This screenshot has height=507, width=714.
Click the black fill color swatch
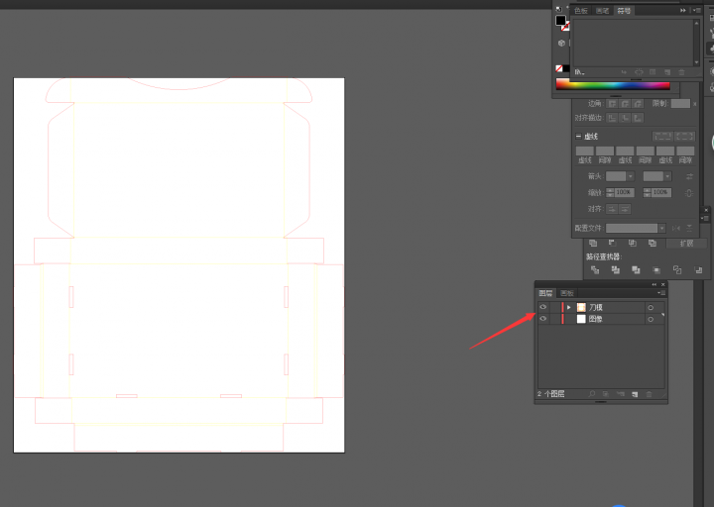[x=560, y=21]
